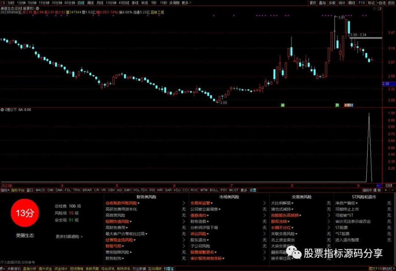Select the 周线 weekly period tab

(91, 3)
